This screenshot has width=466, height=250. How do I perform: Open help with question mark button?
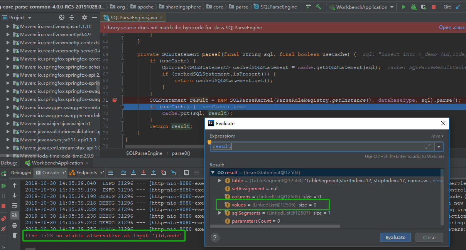(x=215, y=237)
